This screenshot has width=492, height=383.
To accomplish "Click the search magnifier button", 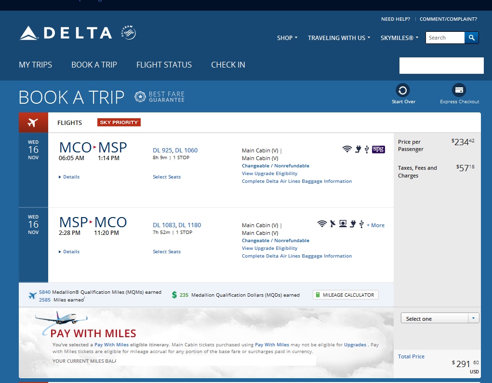I will point(471,38).
